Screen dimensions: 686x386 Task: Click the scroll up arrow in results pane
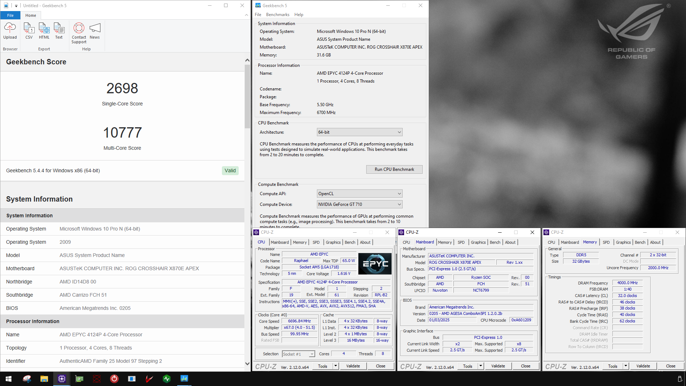(247, 60)
